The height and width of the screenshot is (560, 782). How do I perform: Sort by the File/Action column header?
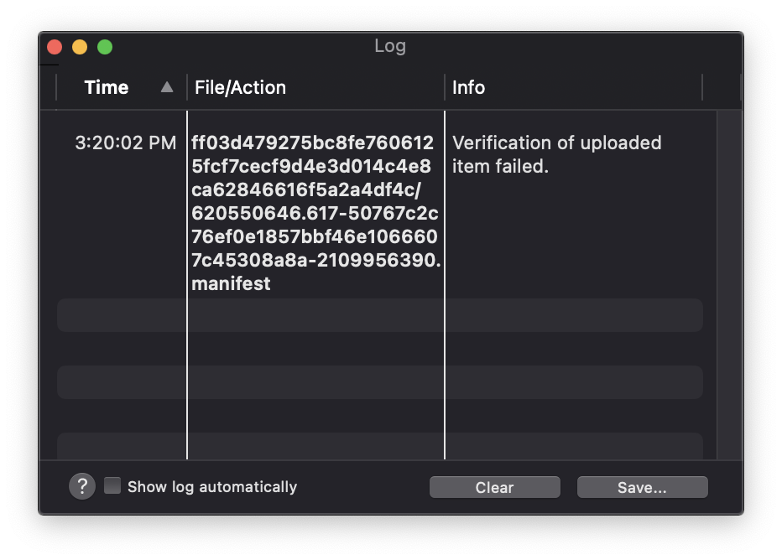pyautogui.click(x=240, y=88)
